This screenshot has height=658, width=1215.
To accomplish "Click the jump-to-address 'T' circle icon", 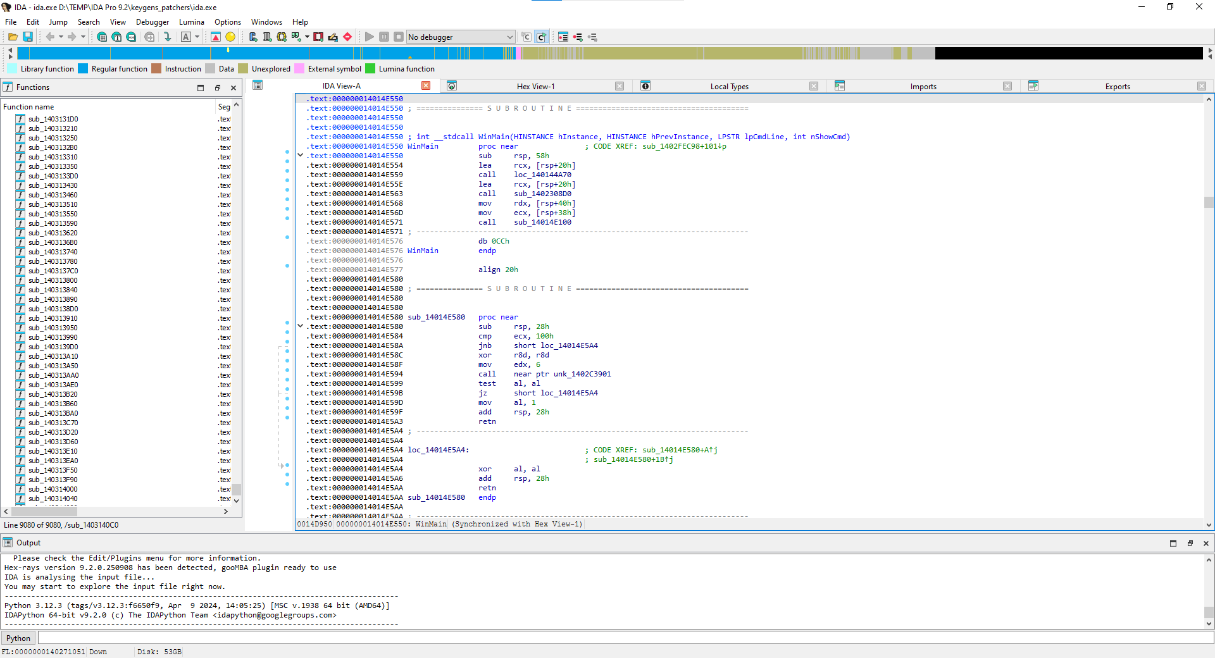I will (x=116, y=37).
